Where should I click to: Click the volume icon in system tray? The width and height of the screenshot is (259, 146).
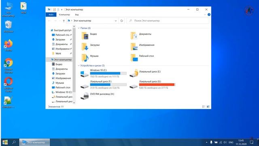tap(225, 142)
